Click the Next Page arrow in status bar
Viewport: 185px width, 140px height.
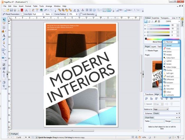click(x=26, y=137)
